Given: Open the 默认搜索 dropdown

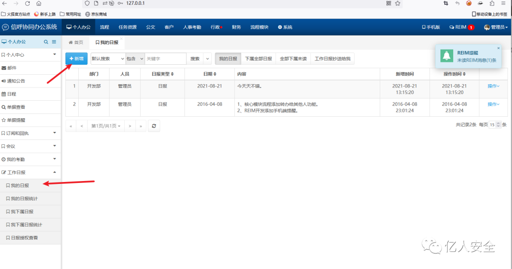Looking at the screenshot, I should tap(108, 59).
